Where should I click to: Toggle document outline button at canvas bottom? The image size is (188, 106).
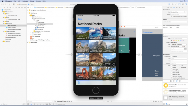point(55,101)
